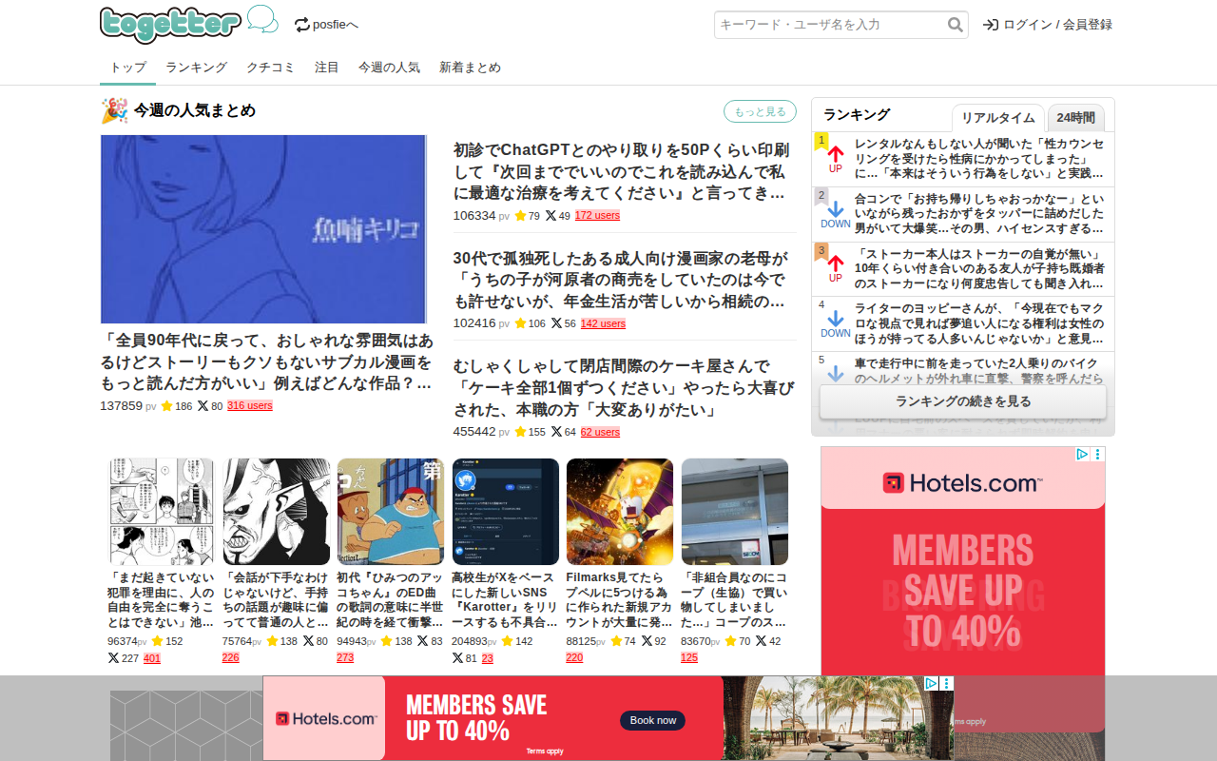Click the star icon beside 79
The width and height of the screenshot is (1217, 761).
pos(520,216)
